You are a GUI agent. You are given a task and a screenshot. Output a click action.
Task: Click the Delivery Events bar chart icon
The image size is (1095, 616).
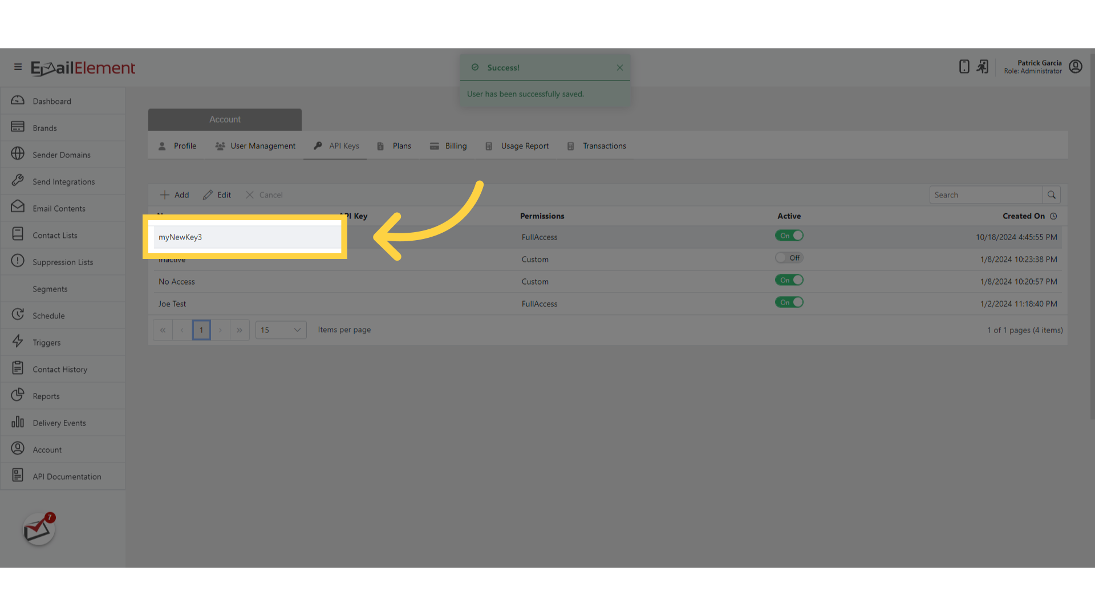18,422
